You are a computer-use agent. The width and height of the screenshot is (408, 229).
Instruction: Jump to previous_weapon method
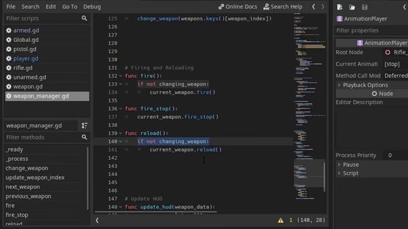(x=28, y=197)
